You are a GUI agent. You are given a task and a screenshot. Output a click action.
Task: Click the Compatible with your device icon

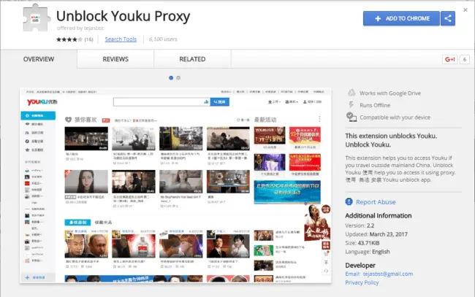point(351,117)
